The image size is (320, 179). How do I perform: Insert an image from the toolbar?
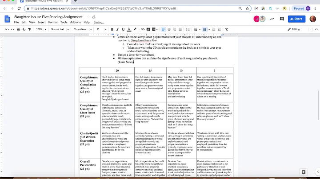pyautogui.click(x=153, y=29)
